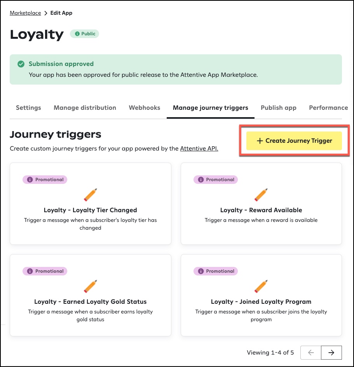
Task: Click the info icon in the Public badge
Action: tap(77, 34)
